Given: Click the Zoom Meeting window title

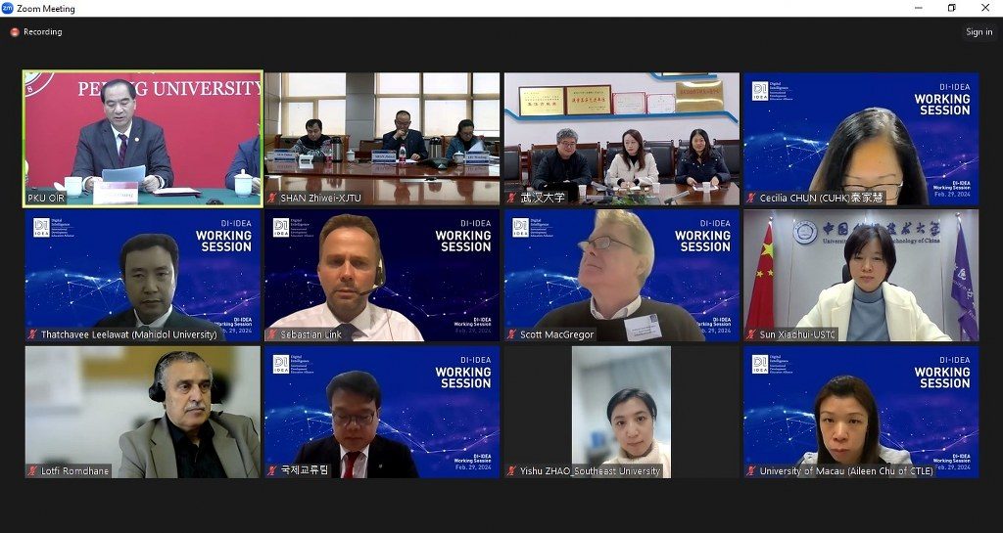Looking at the screenshot, I should point(45,8).
